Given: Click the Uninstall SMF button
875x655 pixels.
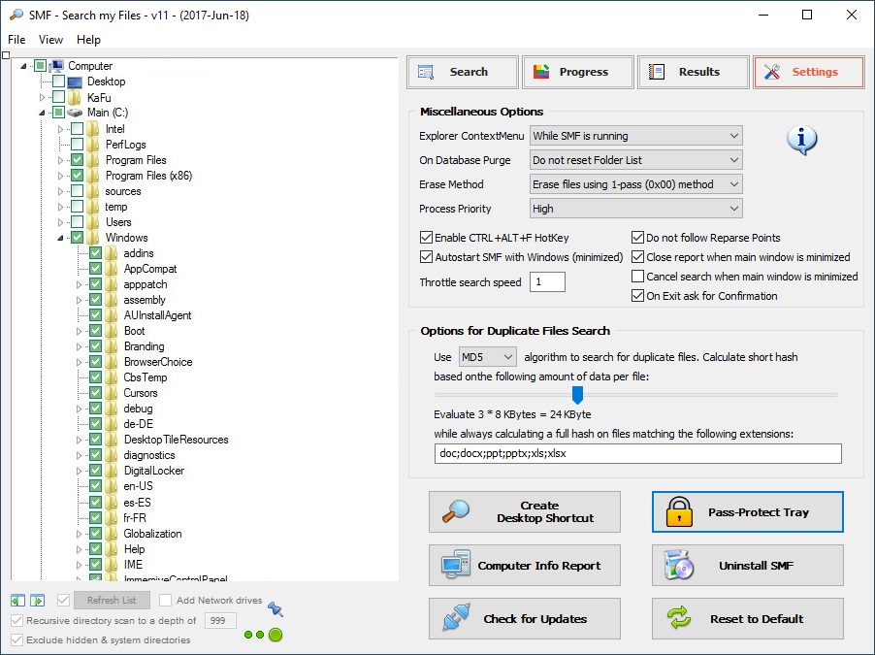Looking at the screenshot, I should [748, 565].
